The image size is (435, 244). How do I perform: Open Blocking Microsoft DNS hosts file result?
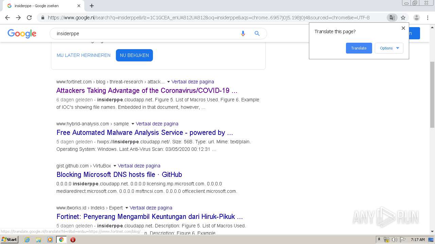[x=119, y=175]
